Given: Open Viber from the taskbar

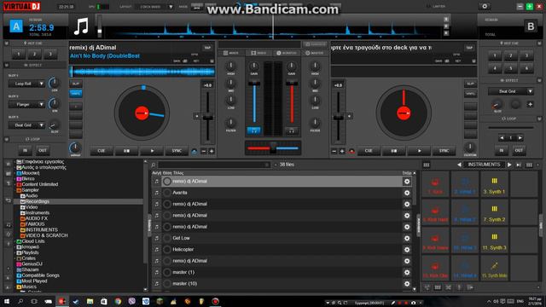Looking at the screenshot, I should click(x=131, y=301).
